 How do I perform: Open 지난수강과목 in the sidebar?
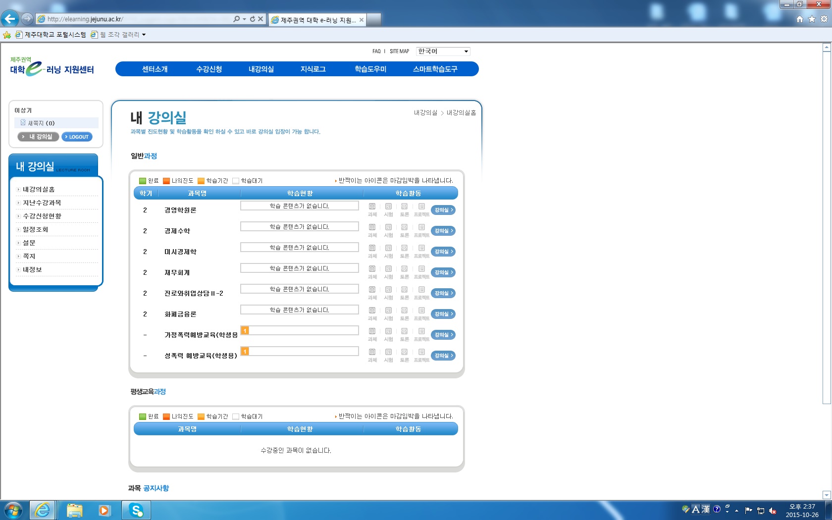click(42, 203)
